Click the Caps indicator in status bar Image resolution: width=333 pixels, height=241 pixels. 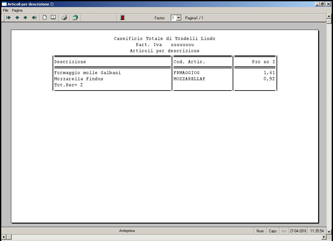click(273, 231)
